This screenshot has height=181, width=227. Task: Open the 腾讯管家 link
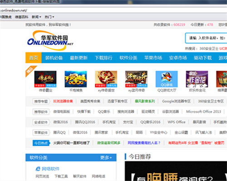click(x=101, y=133)
